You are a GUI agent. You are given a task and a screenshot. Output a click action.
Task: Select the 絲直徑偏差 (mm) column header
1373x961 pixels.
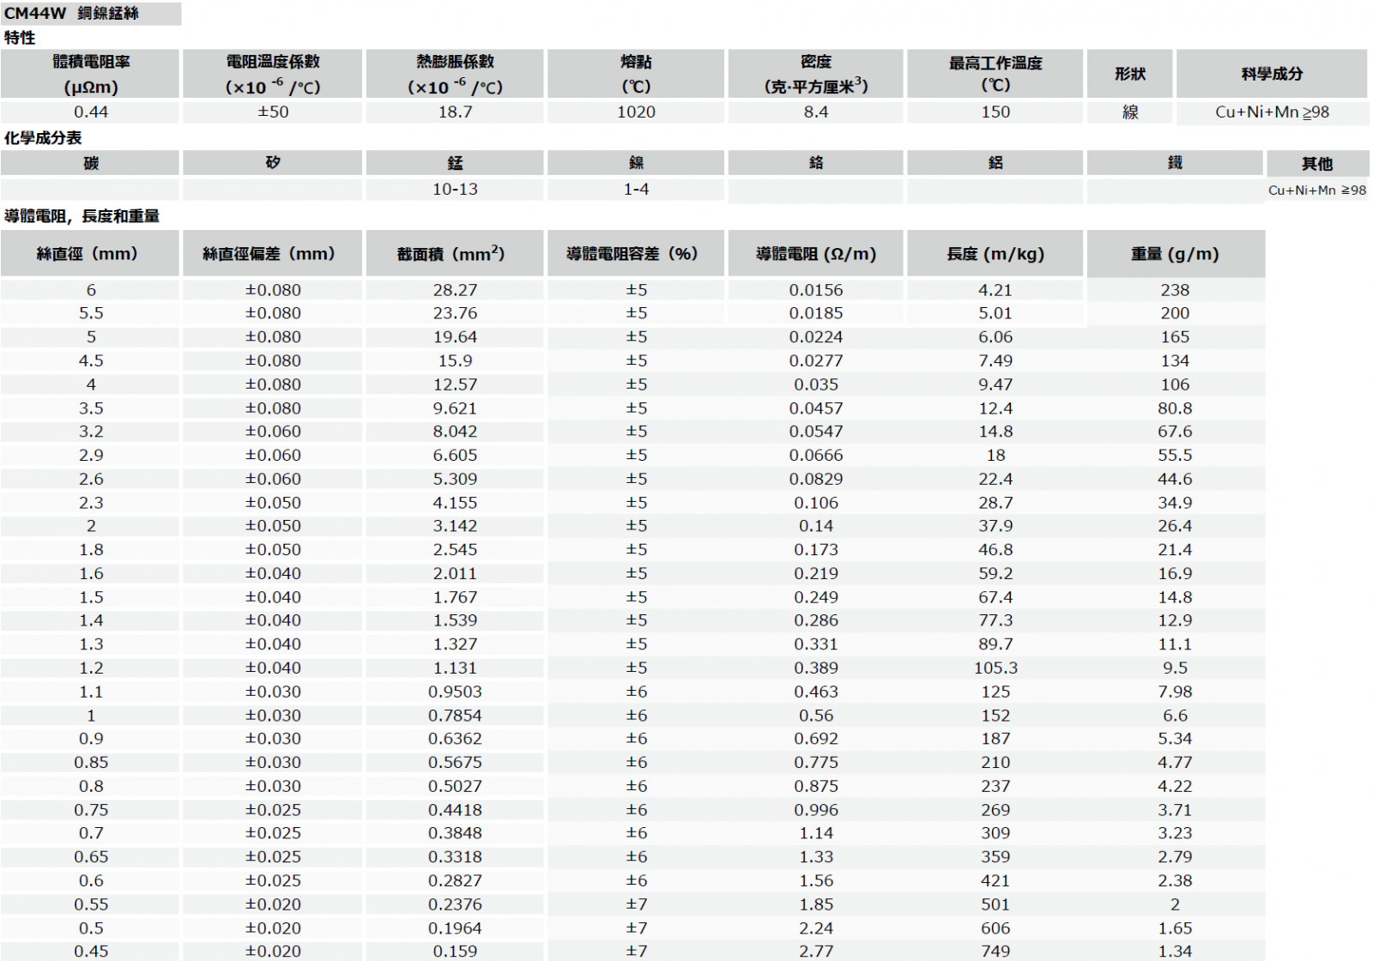point(273,254)
